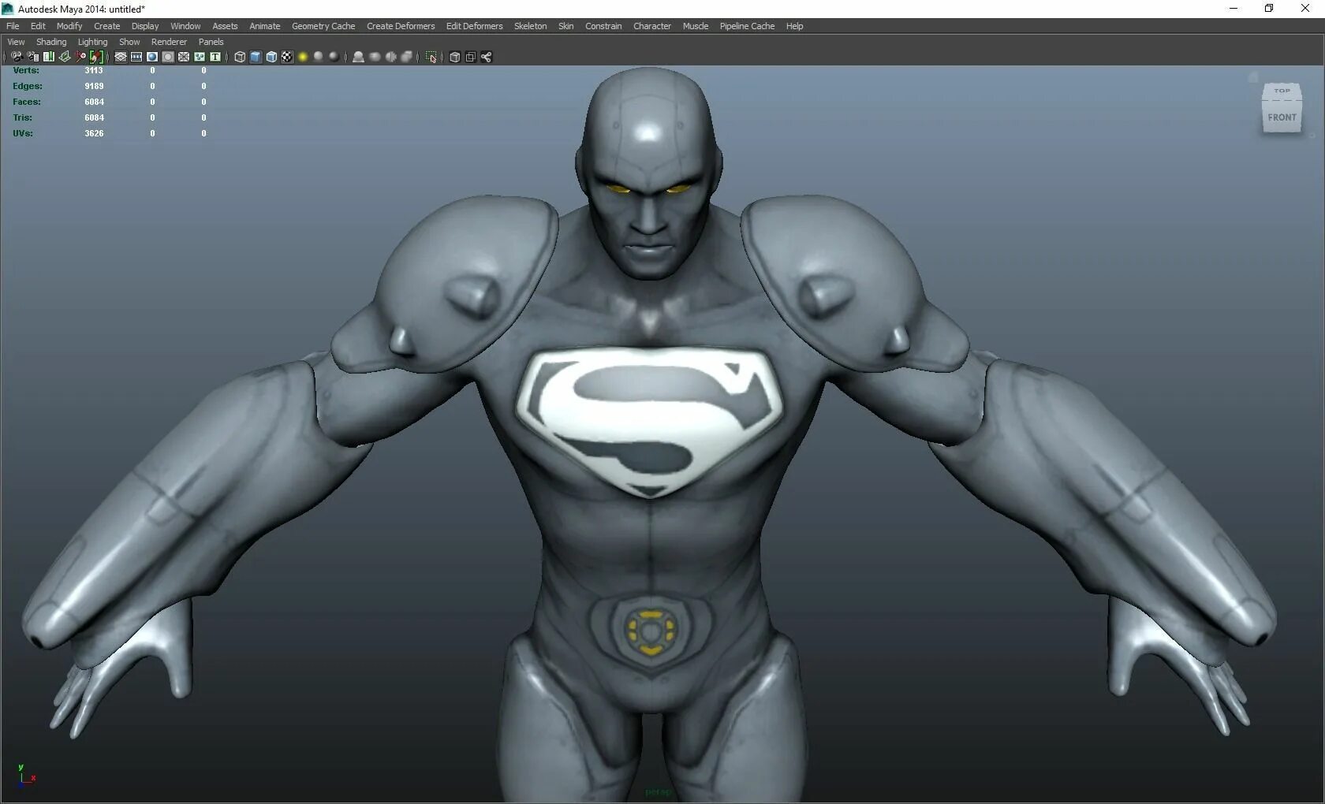
Task: Open the Assets menu
Action: [225, 26]
